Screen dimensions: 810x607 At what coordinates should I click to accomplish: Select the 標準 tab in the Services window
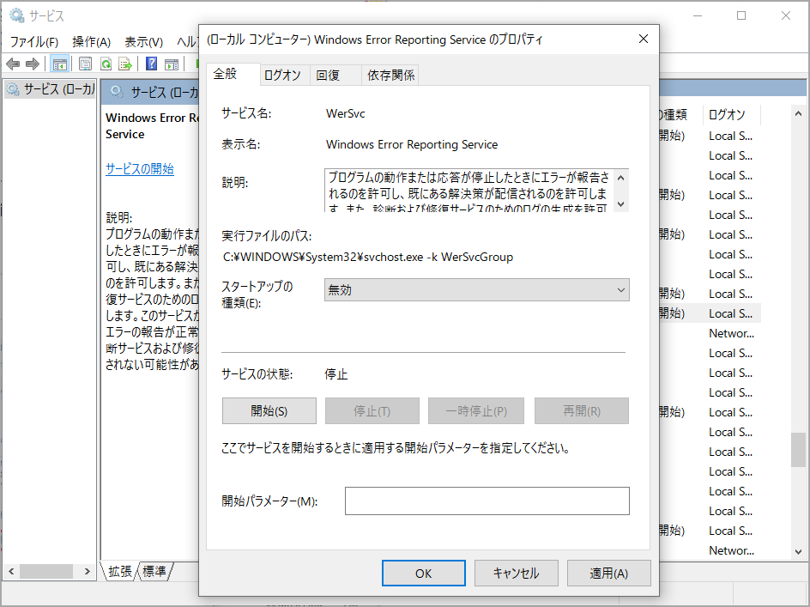[154, 571]
